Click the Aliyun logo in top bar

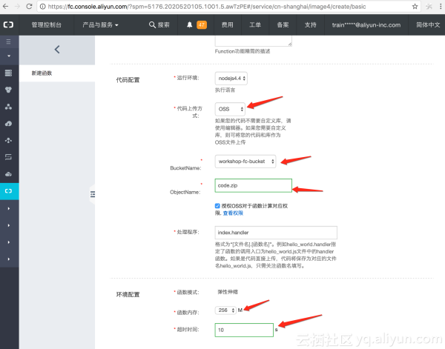tap(9, 24)
